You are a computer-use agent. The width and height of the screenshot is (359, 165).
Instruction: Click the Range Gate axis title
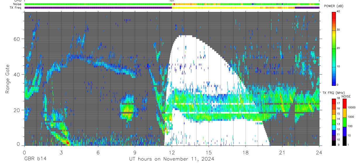7,79
